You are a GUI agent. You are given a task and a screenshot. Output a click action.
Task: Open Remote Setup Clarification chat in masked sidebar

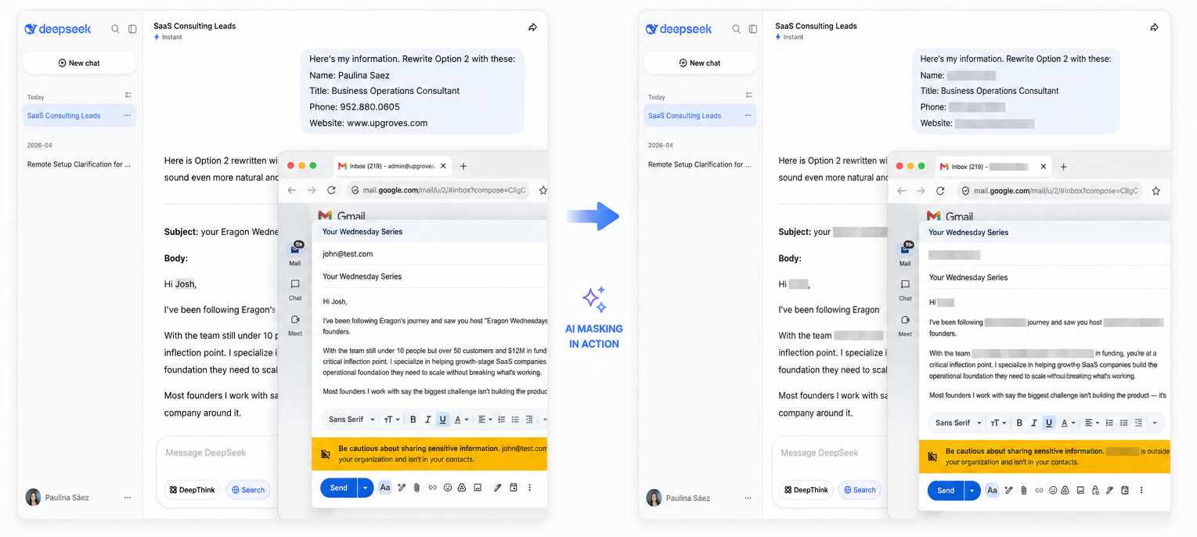700,164
